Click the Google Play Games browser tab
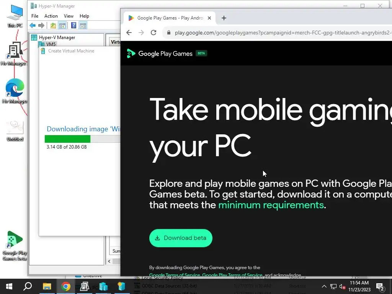 170,18
